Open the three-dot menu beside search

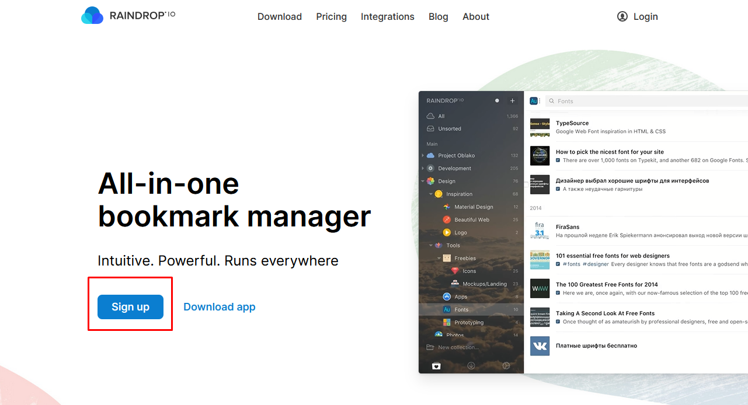coord(540,101)
